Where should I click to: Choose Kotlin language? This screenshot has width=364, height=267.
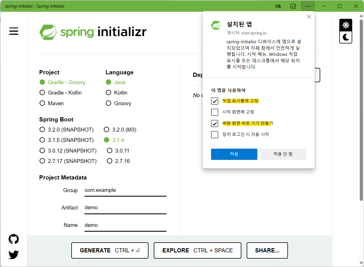click(117, 93)
